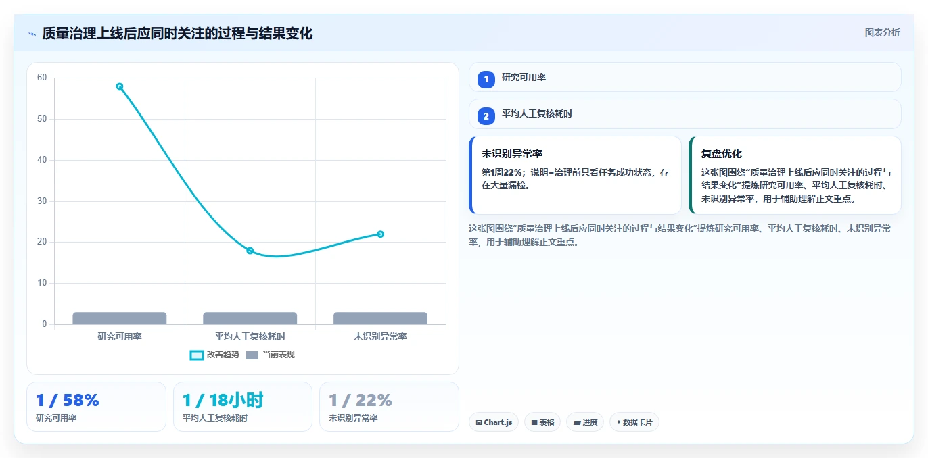Screen dimensions: 928x458
Task: Click the 表格 tag chip
Action: tap(542, 422)
